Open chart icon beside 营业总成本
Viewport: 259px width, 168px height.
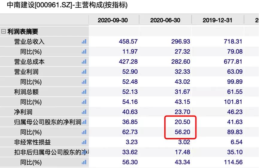[x=84, y=62]
